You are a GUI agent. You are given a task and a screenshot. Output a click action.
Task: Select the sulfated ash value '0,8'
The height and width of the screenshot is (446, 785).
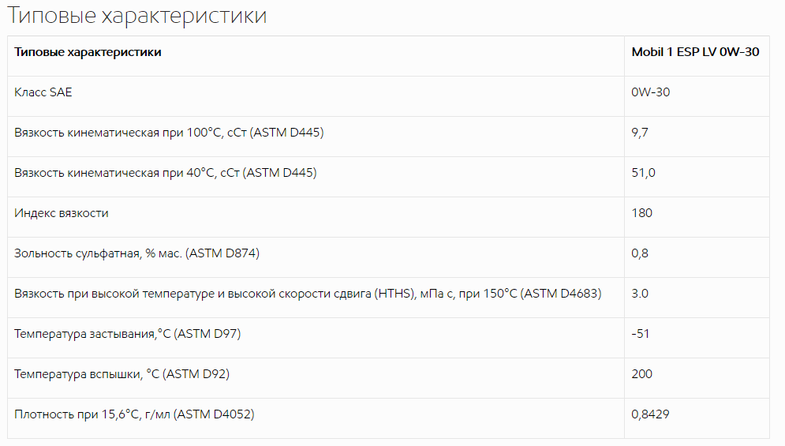pyautogui.click(x=639, y=253)
